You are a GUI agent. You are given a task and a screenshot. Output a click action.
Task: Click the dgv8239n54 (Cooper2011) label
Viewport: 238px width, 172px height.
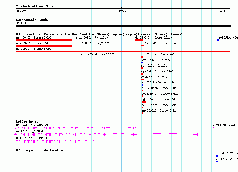pyautogui.click(x=160, y=94)
